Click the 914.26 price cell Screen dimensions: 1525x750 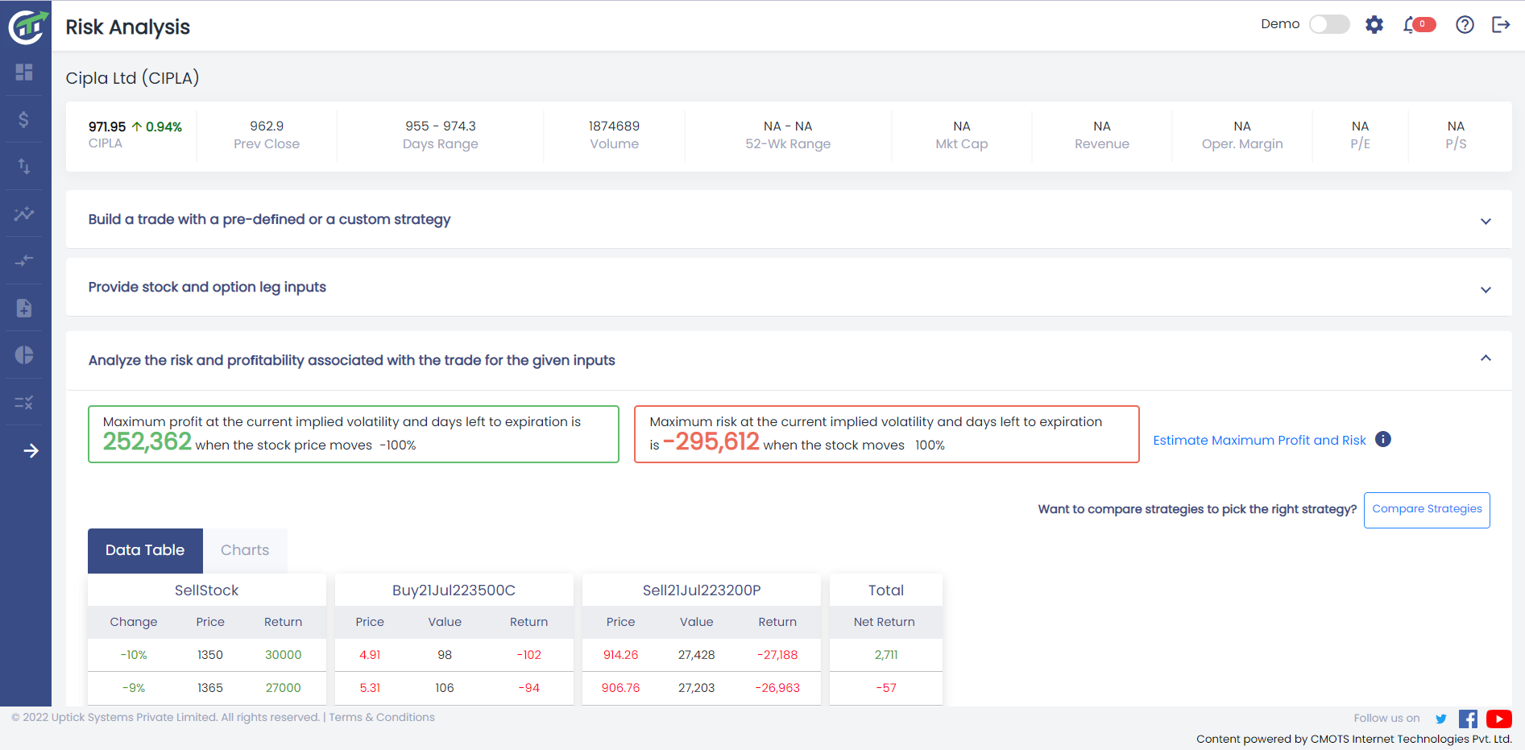tap(620, 655)
